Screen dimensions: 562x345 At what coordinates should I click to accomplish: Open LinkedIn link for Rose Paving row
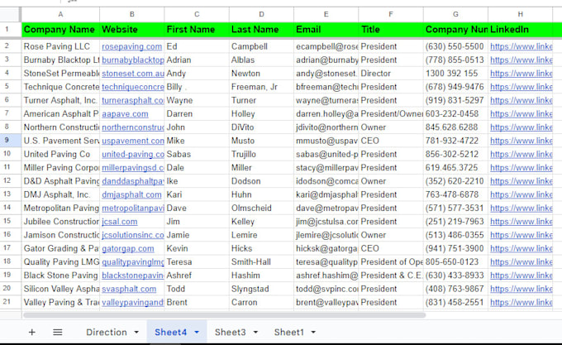(522, 46)
